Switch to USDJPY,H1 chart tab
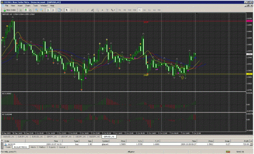Image resolution: width=254 pixels, height=154 pixels. coord(80,137)
